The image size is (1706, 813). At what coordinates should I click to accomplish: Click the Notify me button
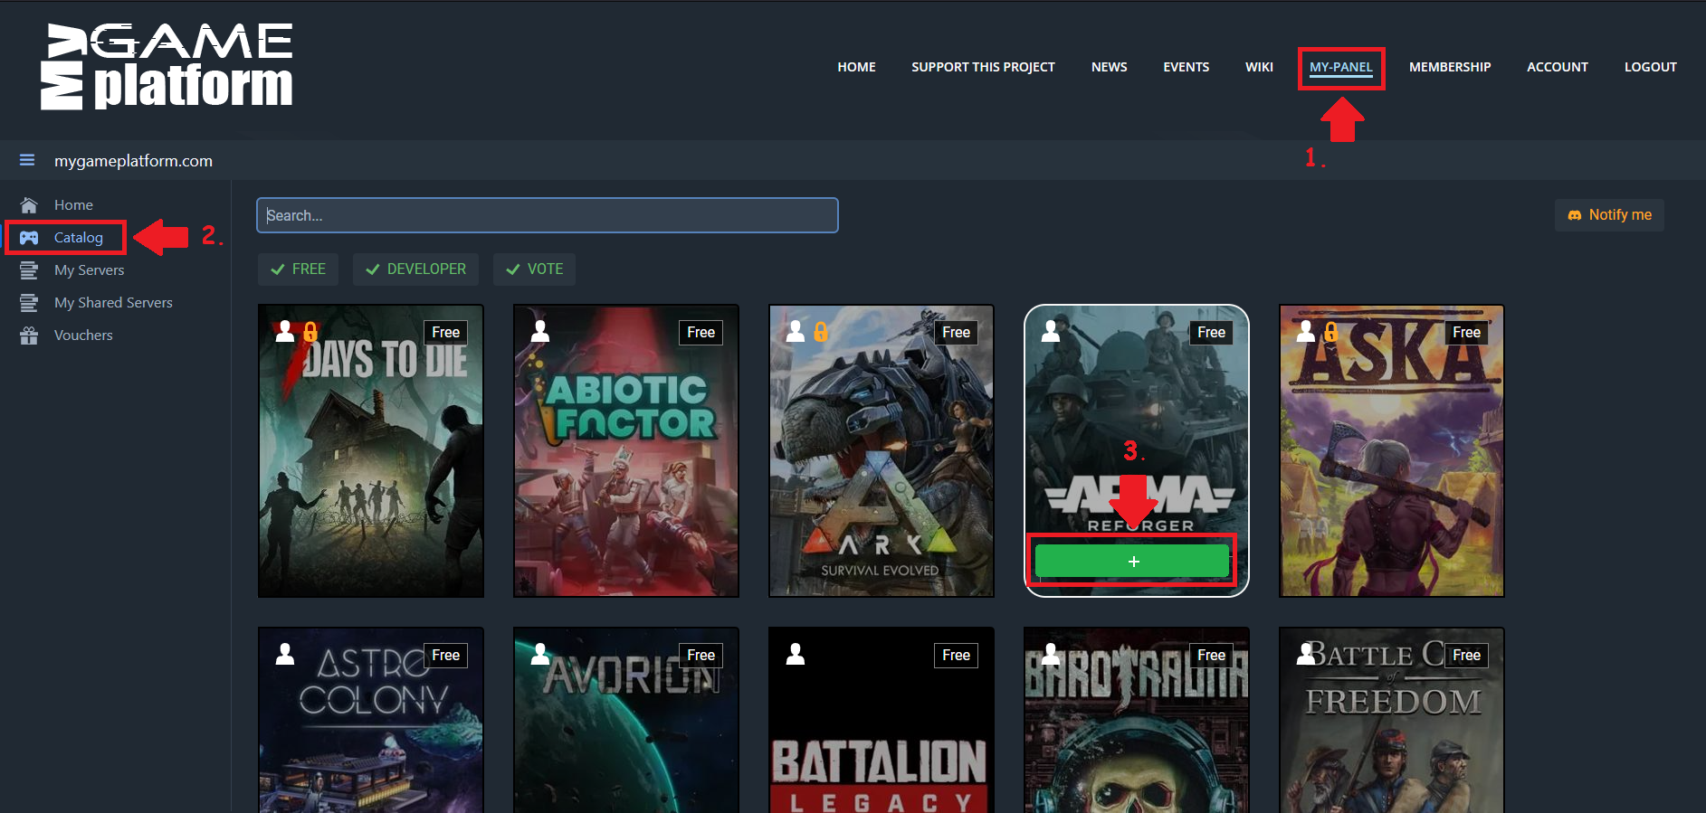click(1609, 215)
